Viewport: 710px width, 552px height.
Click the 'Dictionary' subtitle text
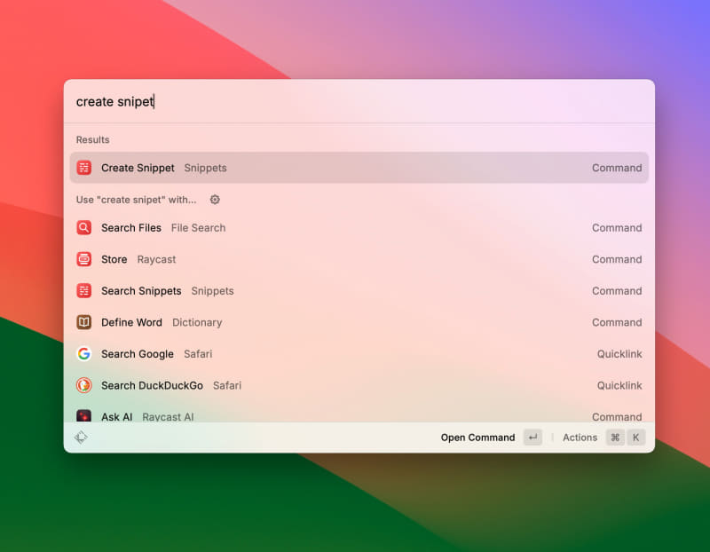coord(197,322)
